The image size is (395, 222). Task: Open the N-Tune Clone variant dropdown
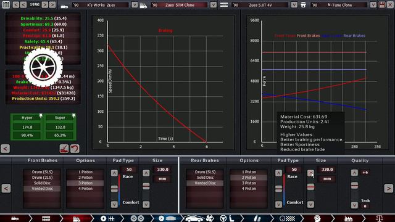(x=373, y=5)
